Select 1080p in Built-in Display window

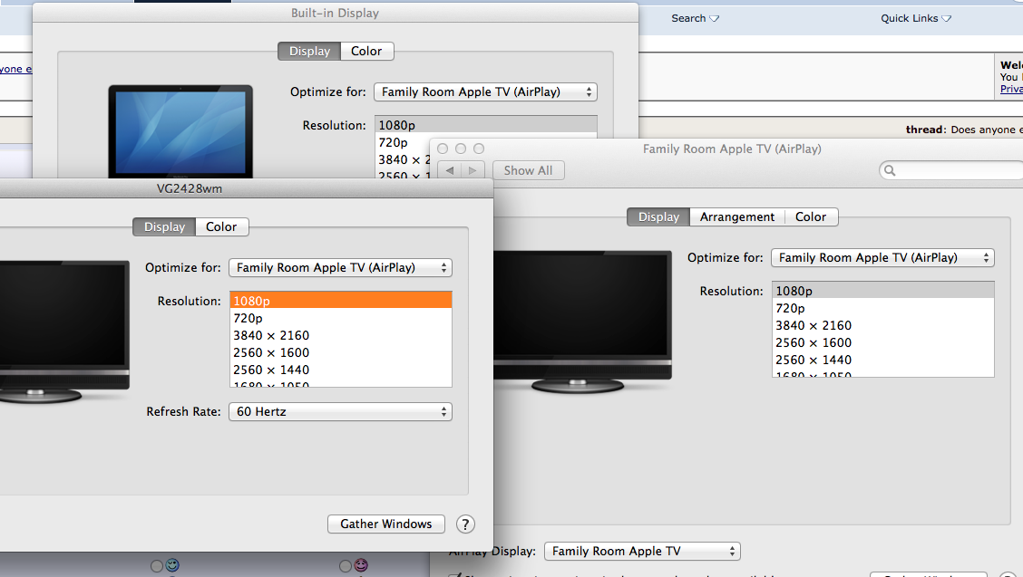pyautogui.click(x=485, y=125)
